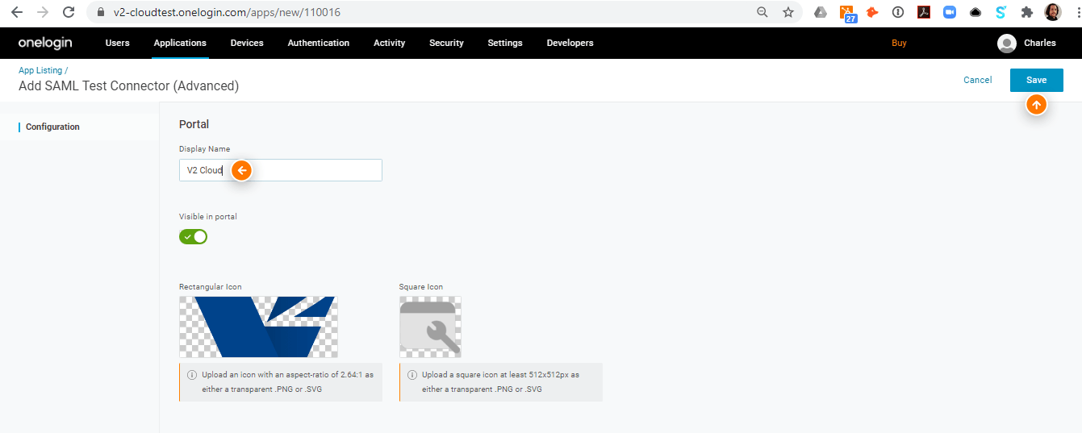The width and height of the screenshot is (1082, 433).
Task: Open the Google Drive extension icon
Action: coord(821,12)
